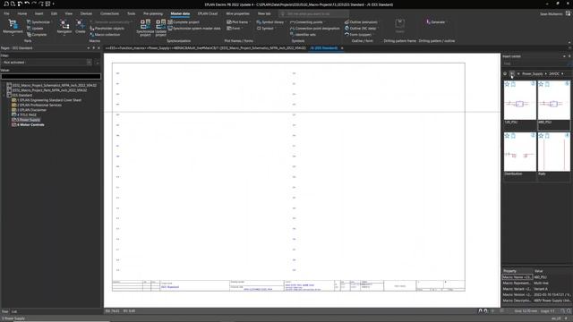
Task: Click Undo in quick access toolbar
Action: [x=27, y=4]
